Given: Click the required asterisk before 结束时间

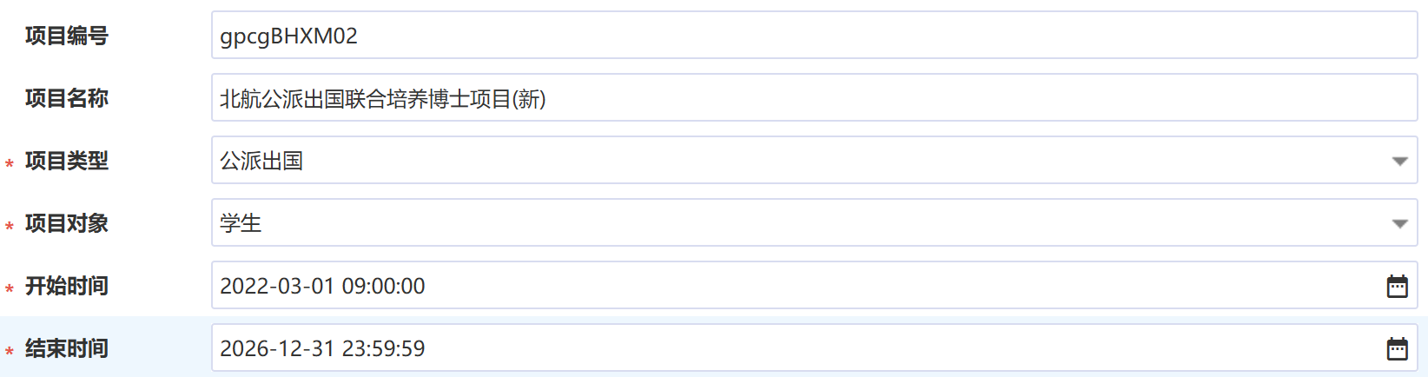Looking at the screenshot, I should click(10, 351).
